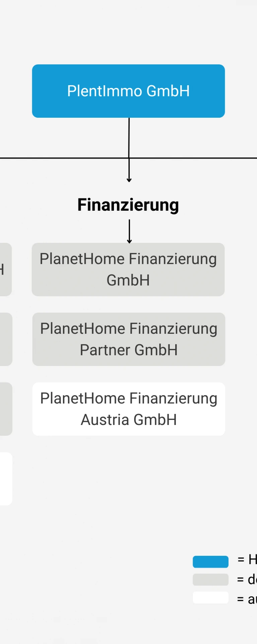Viewport: 257px width, 644px height.
Task: Click the cut-off gray box beside Finanzierung Partner GmbH
Action: [x=6, y=339]
